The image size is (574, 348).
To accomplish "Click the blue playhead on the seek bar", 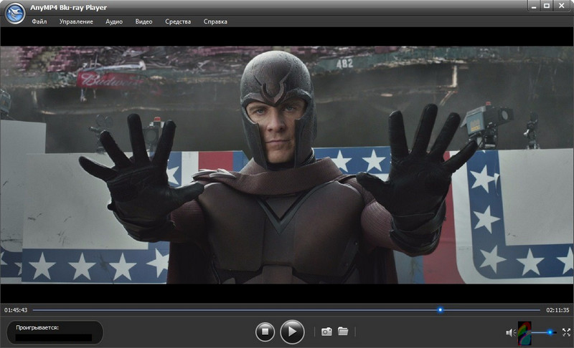I will 440,310.
